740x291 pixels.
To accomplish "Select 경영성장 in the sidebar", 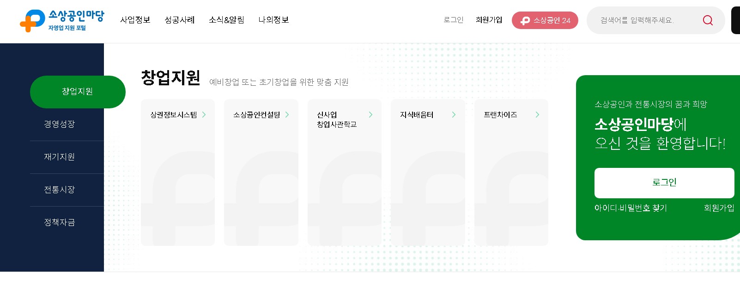I will pos(59,124).
